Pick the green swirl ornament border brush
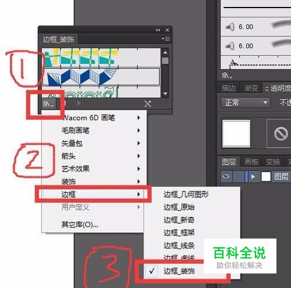 (x=101, y=92)
